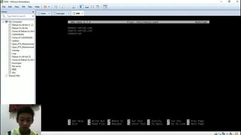Click the message log status icon

tap(236, 133)
